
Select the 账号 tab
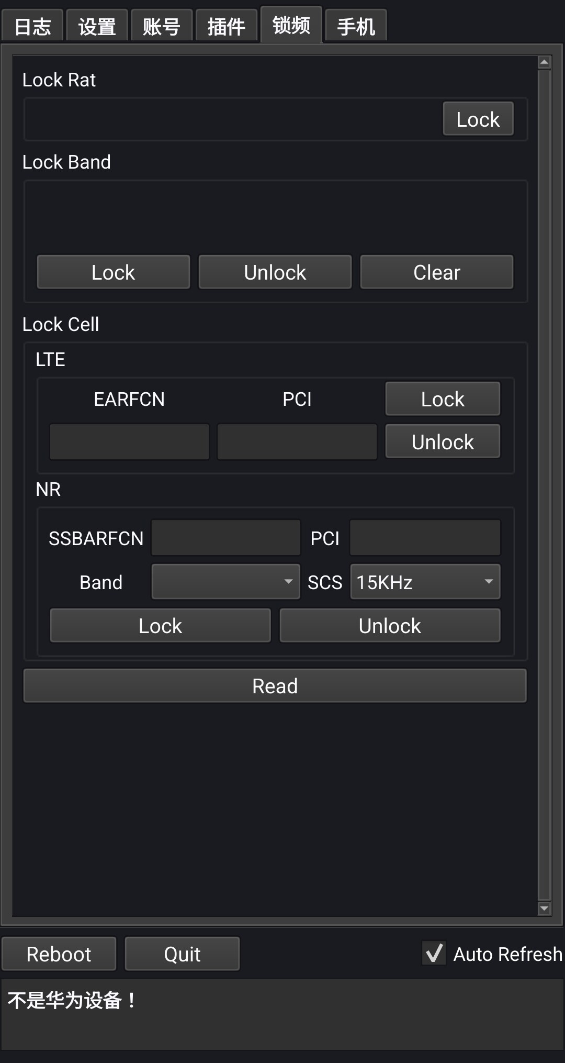(162, 26)
